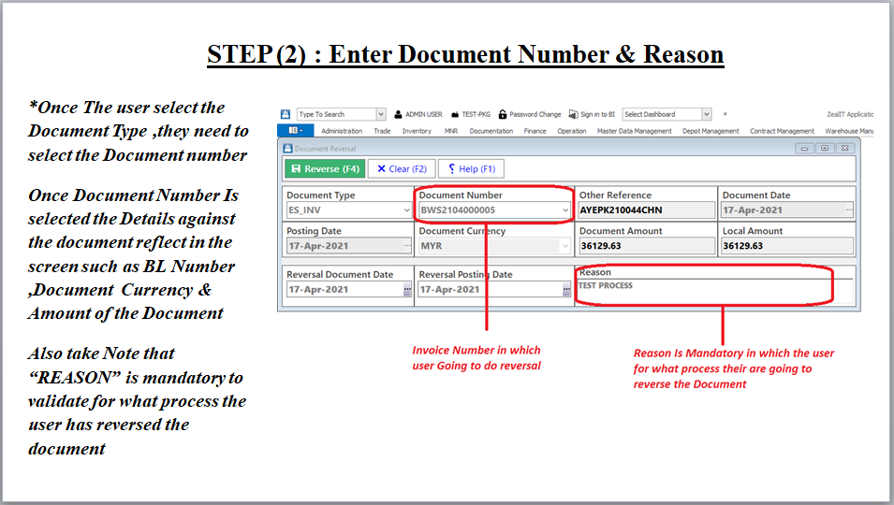The width and height of the screenshot is (894, 505).
Task: Click the Password Change link text
Action: click(x=535, y=114)
